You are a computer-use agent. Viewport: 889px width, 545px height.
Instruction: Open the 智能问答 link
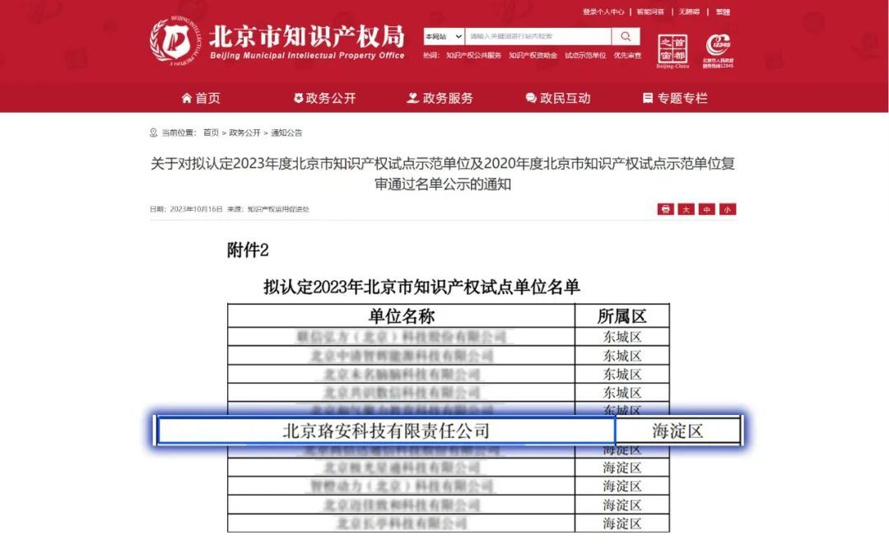point(650,12)
